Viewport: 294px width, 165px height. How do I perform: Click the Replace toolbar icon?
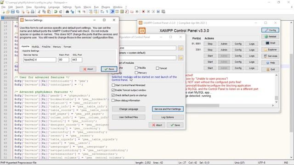tap(72, 11)
